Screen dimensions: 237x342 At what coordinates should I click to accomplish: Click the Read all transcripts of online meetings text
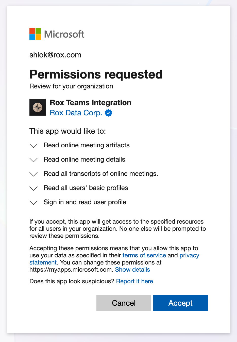click(101, 174)
